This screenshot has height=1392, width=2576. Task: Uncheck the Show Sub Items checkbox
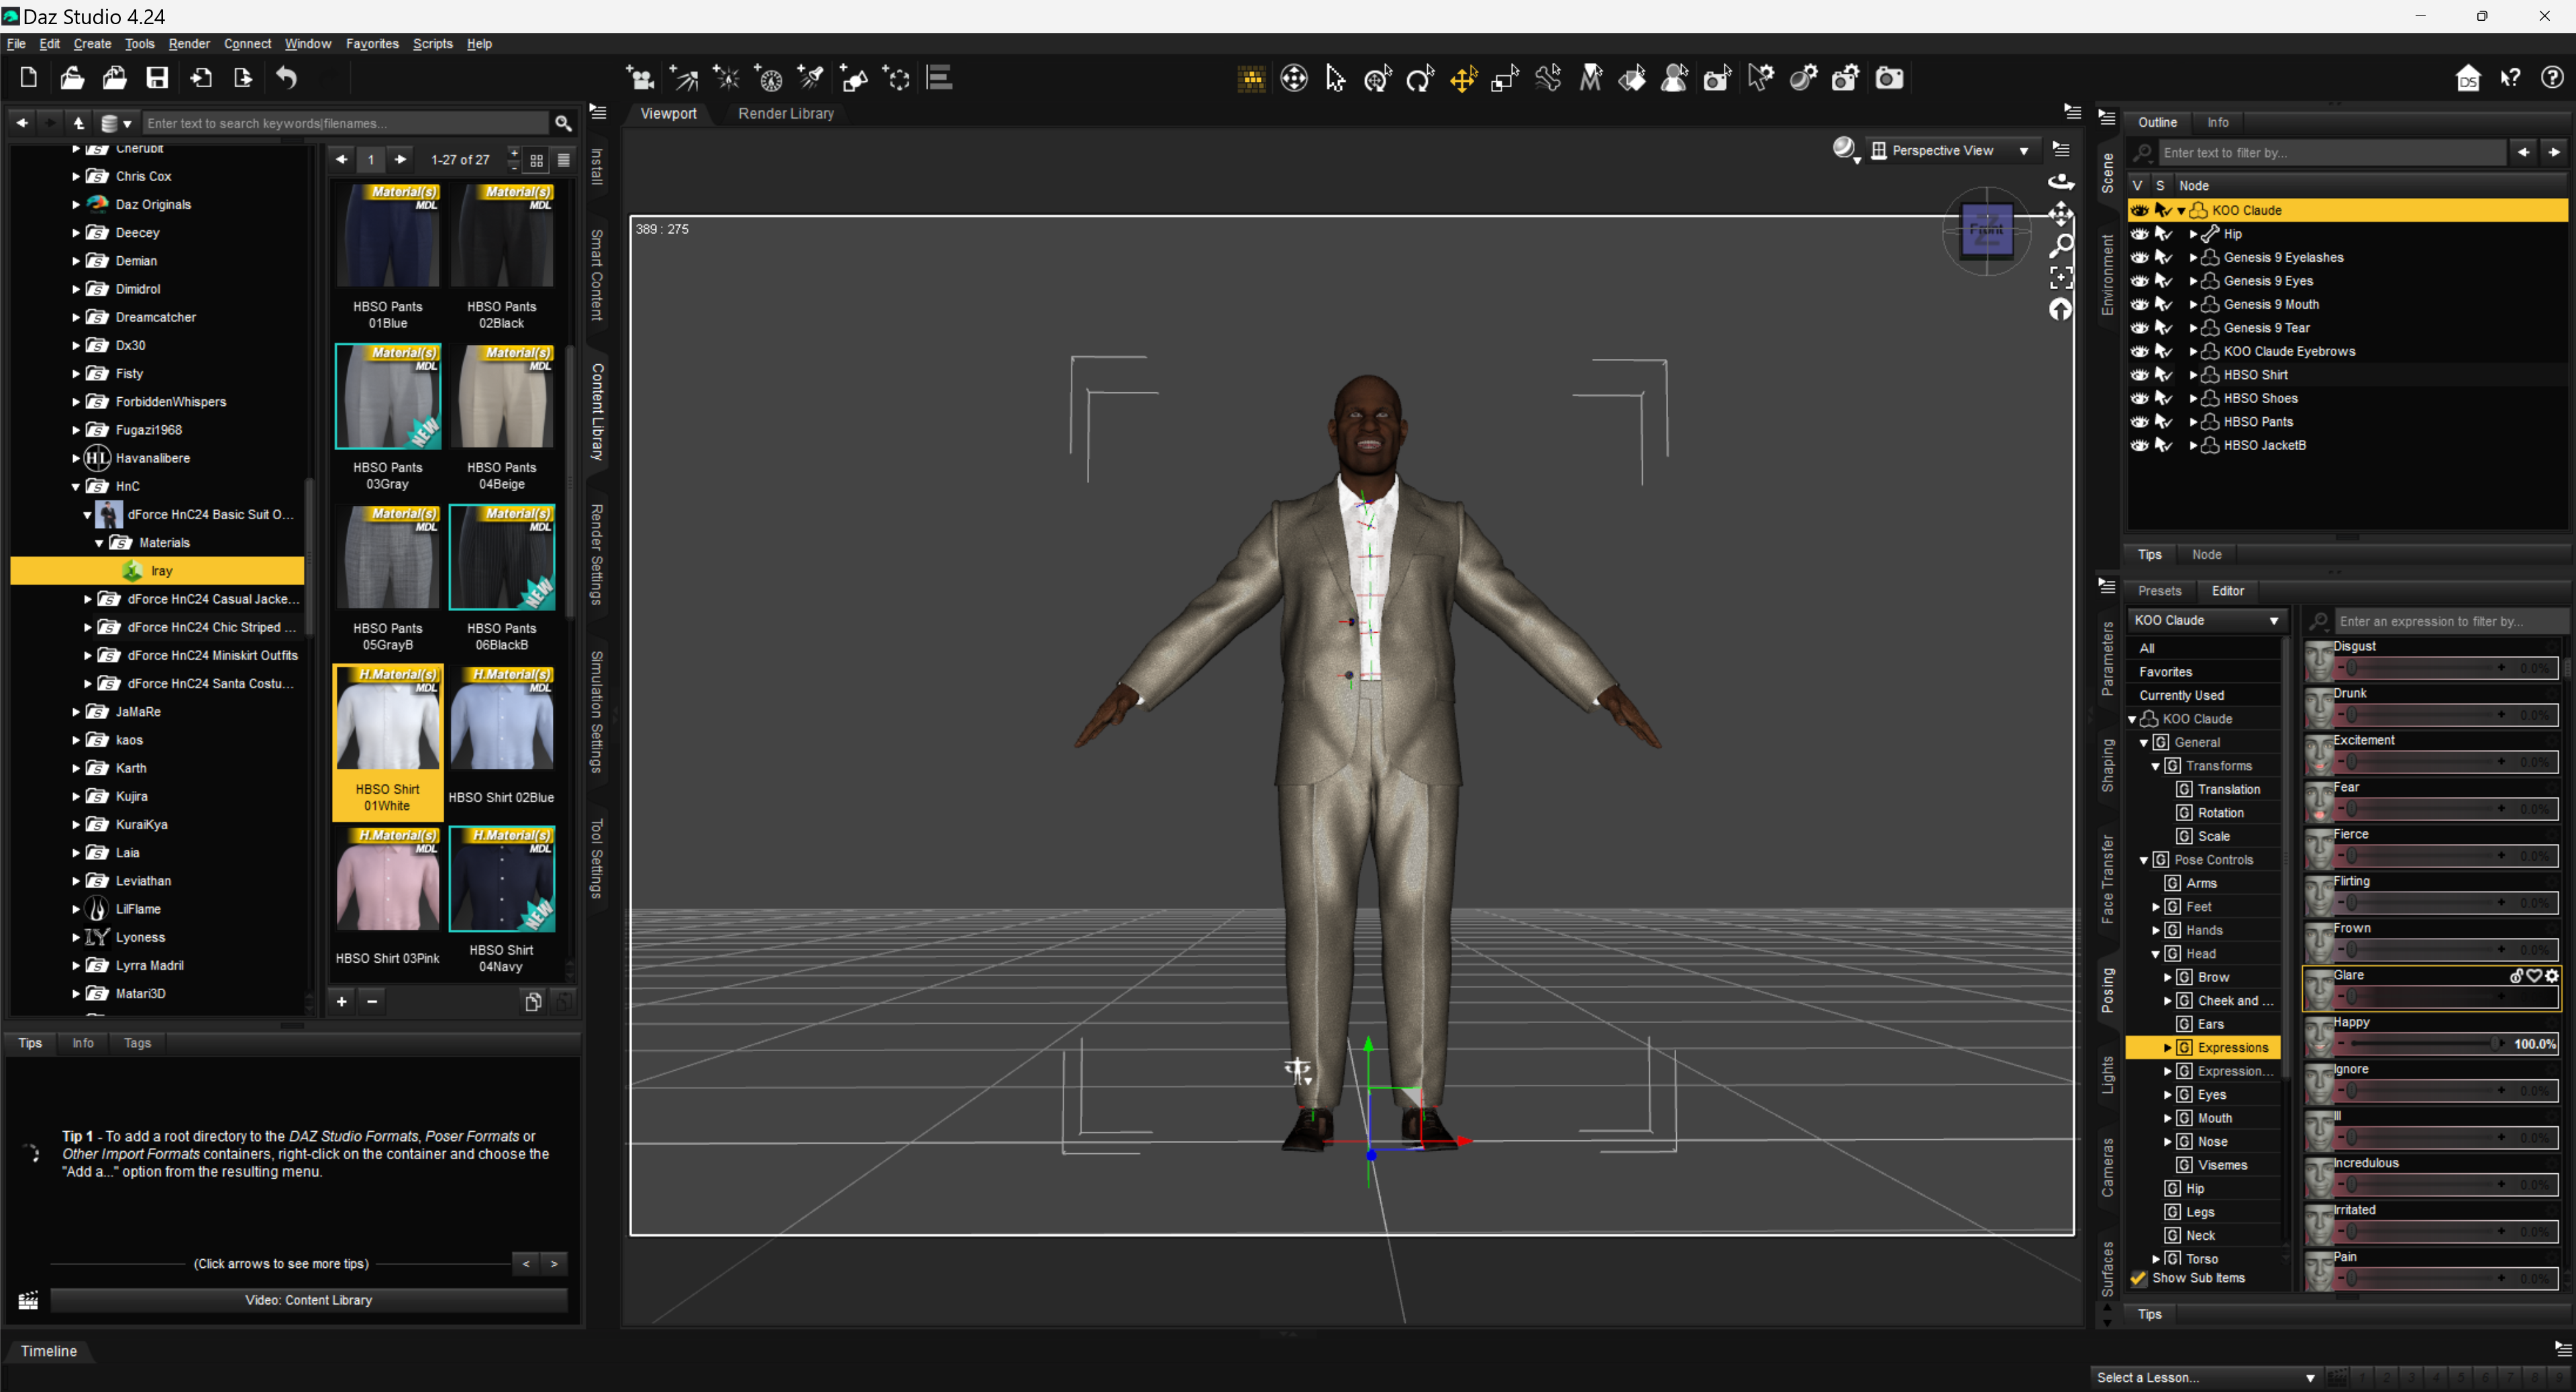tap(2139, 1278)
